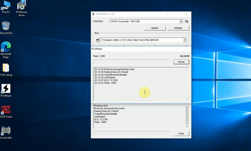Click the 'Interface:' label
Screen dimensions: 251x151
coord(98,21)
